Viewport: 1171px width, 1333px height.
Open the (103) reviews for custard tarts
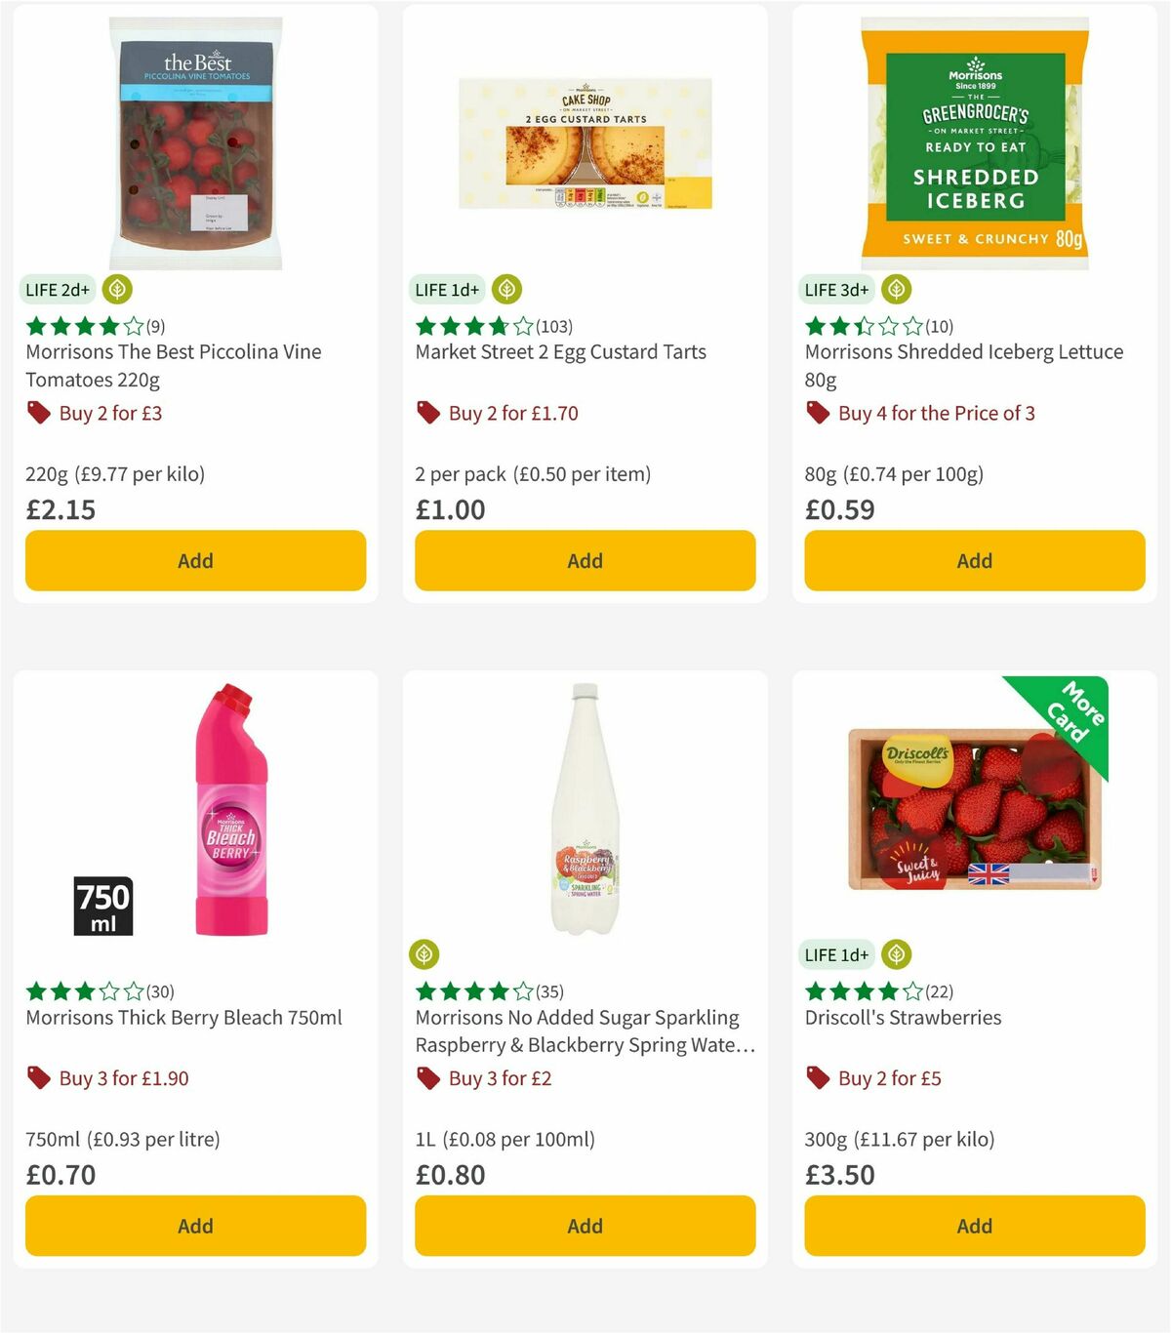(554, 327)
